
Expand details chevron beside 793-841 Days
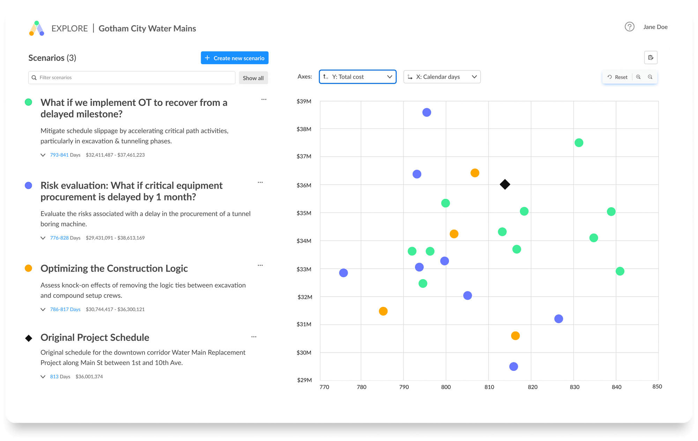43,155
